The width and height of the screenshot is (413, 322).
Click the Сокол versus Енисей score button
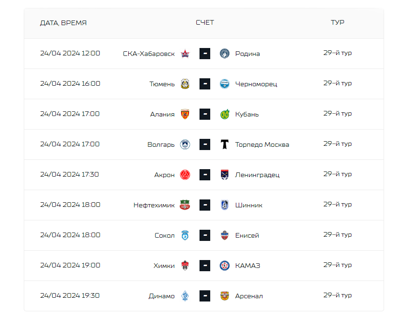pyautogui.click(x=205, y=235)
